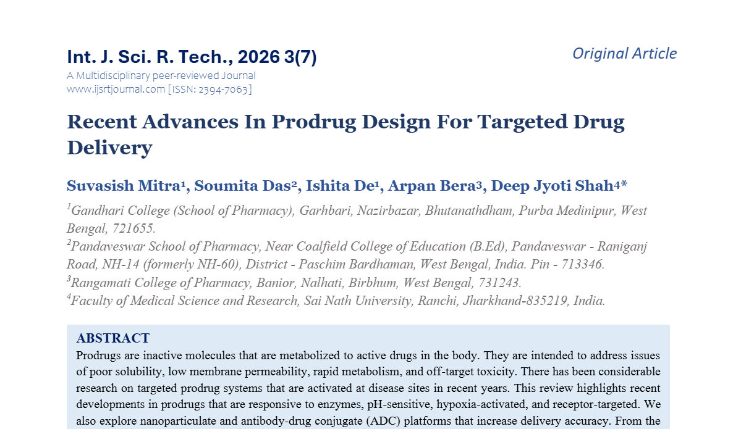Screen dimensions: 754x429
Task: Click the journal heading 'Int. J. Sci. R. Tech., 2026 3(7)'
Action: pos(192,57)
